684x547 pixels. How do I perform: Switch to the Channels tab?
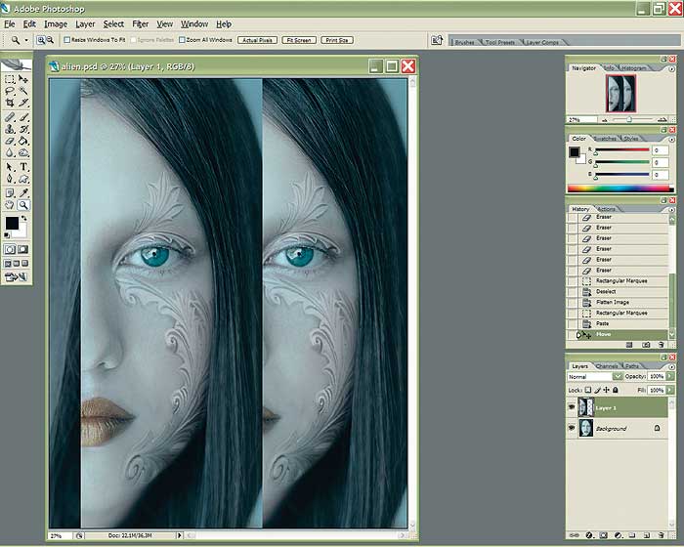pos(607,366)
